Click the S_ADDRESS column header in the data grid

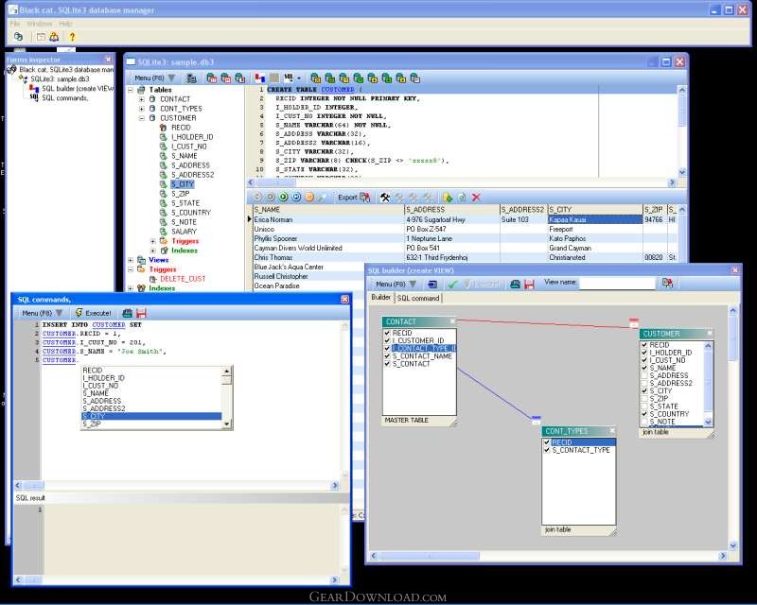452,209
